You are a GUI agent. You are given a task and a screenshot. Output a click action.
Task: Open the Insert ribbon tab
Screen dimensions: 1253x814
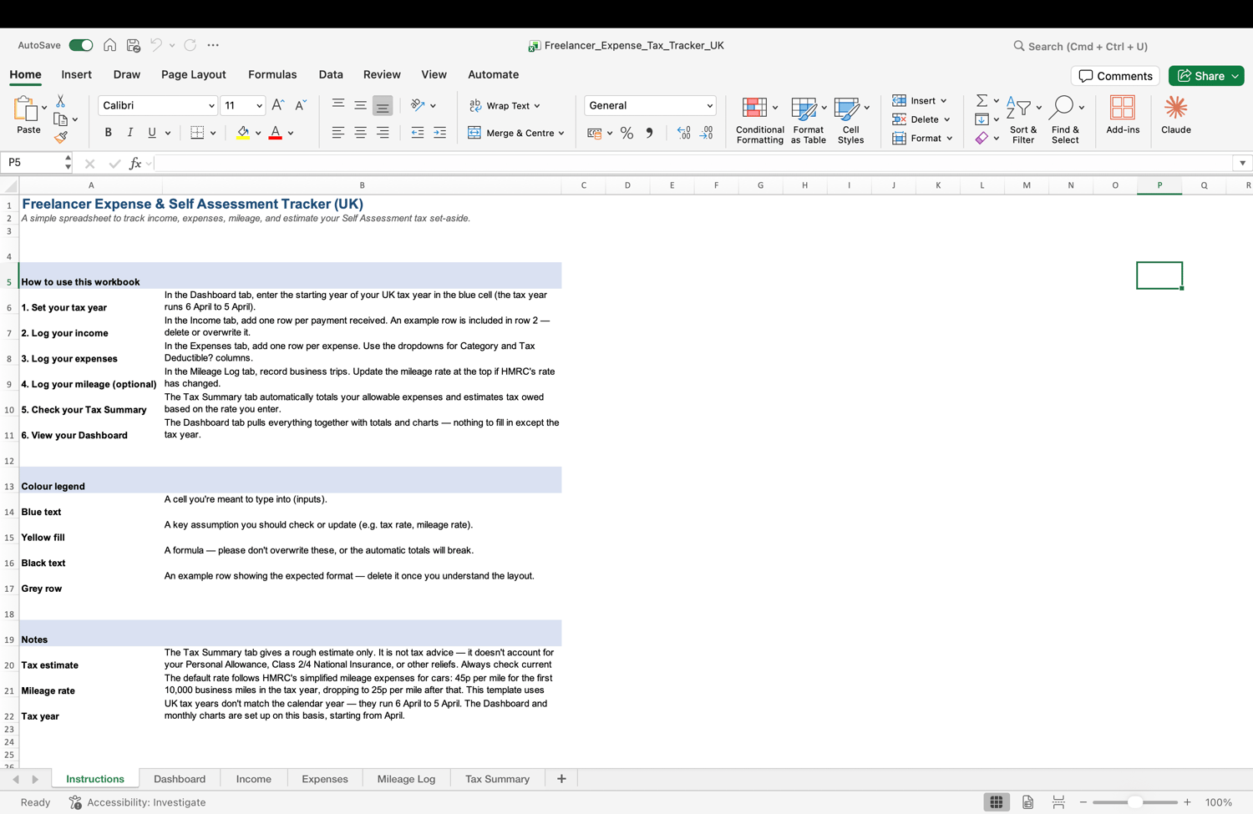pyautogui.click(x=76, y=74)
